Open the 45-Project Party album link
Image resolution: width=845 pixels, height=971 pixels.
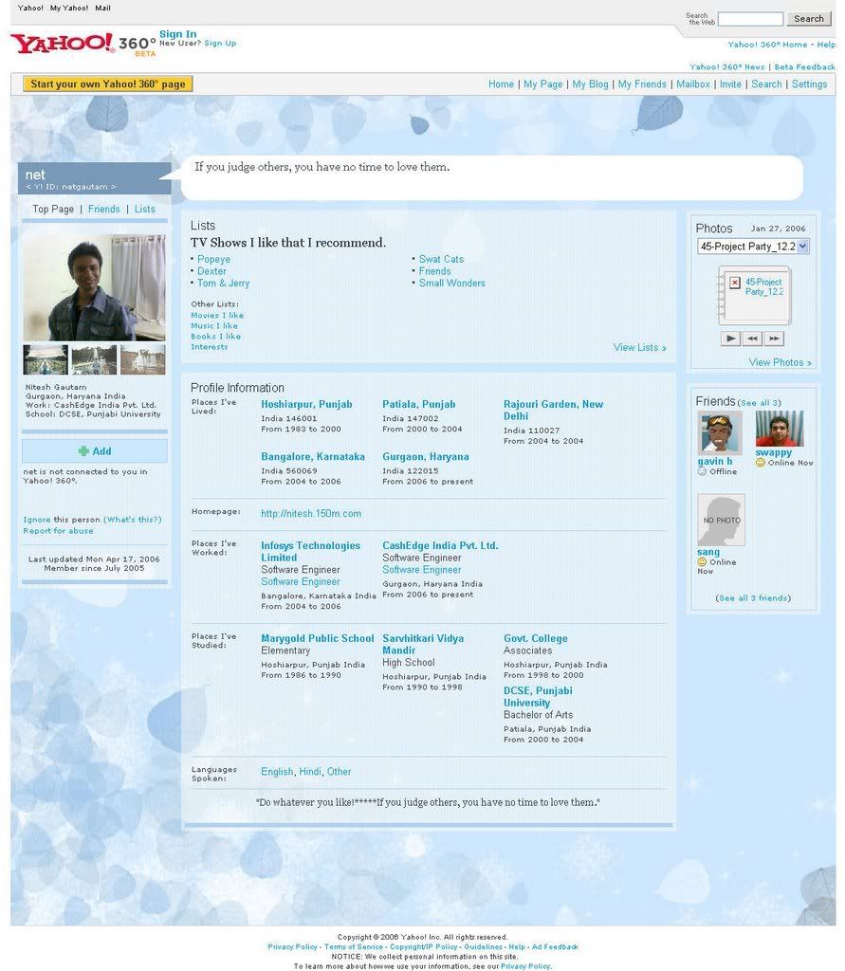coord(763,286)
